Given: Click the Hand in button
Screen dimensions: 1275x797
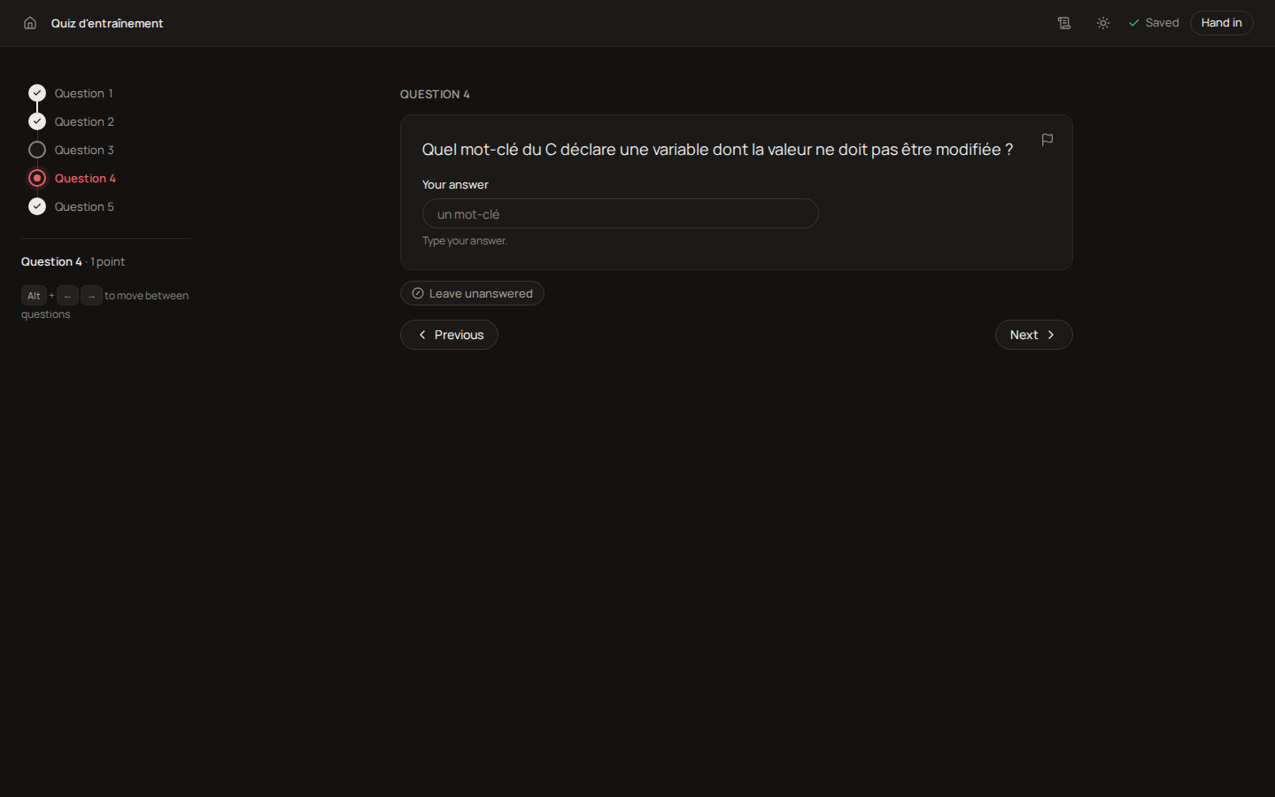Looking at the screenshot, I should (x=1222, y=23).
